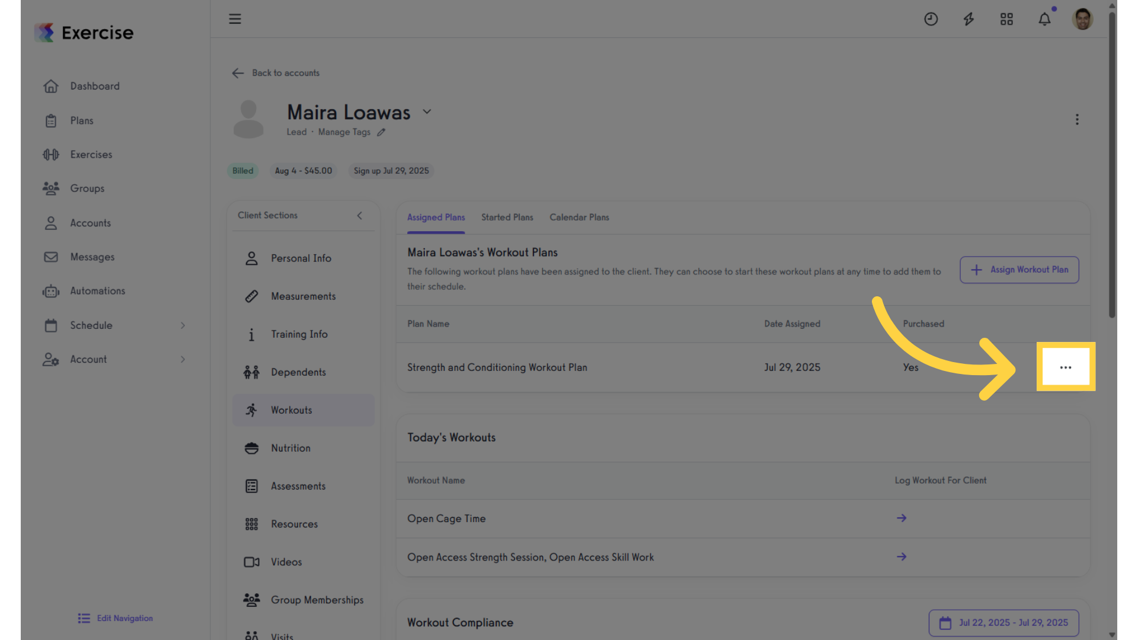Open the Workout Compliance date range picker
This screenshot has height=640, width=1138.
(1004, 623)
